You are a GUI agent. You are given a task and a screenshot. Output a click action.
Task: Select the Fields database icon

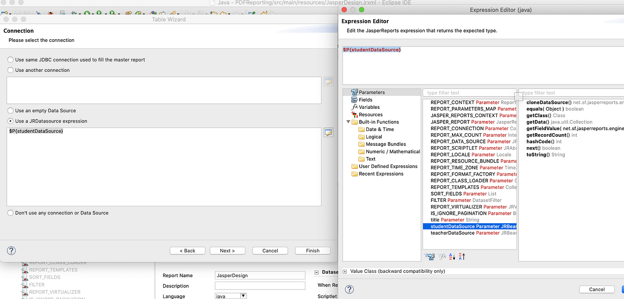click(355, 100)
